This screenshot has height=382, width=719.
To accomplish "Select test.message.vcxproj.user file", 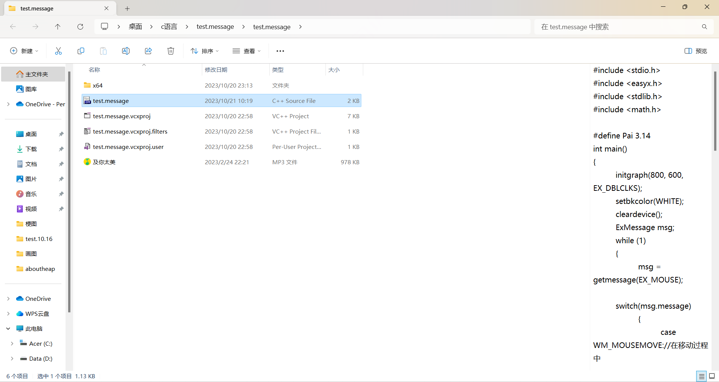I will [x=221, y=147].
